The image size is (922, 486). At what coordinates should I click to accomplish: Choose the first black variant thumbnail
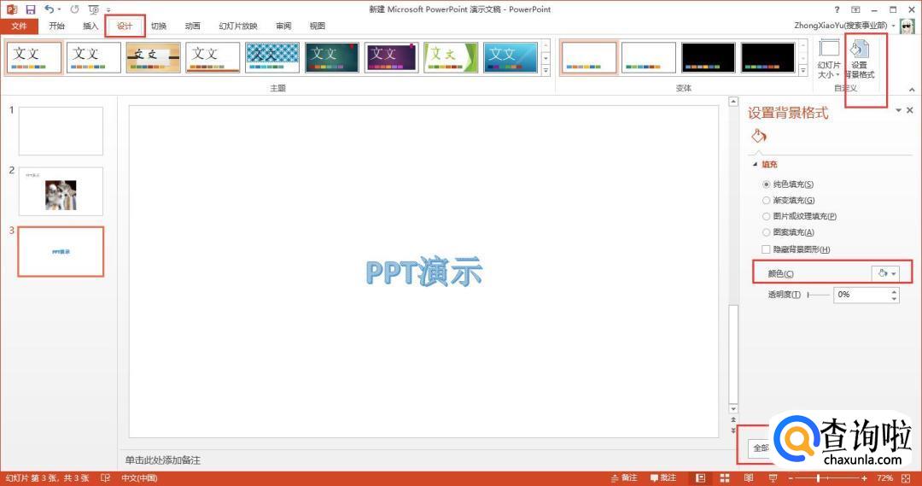click(x=708, y=57)
